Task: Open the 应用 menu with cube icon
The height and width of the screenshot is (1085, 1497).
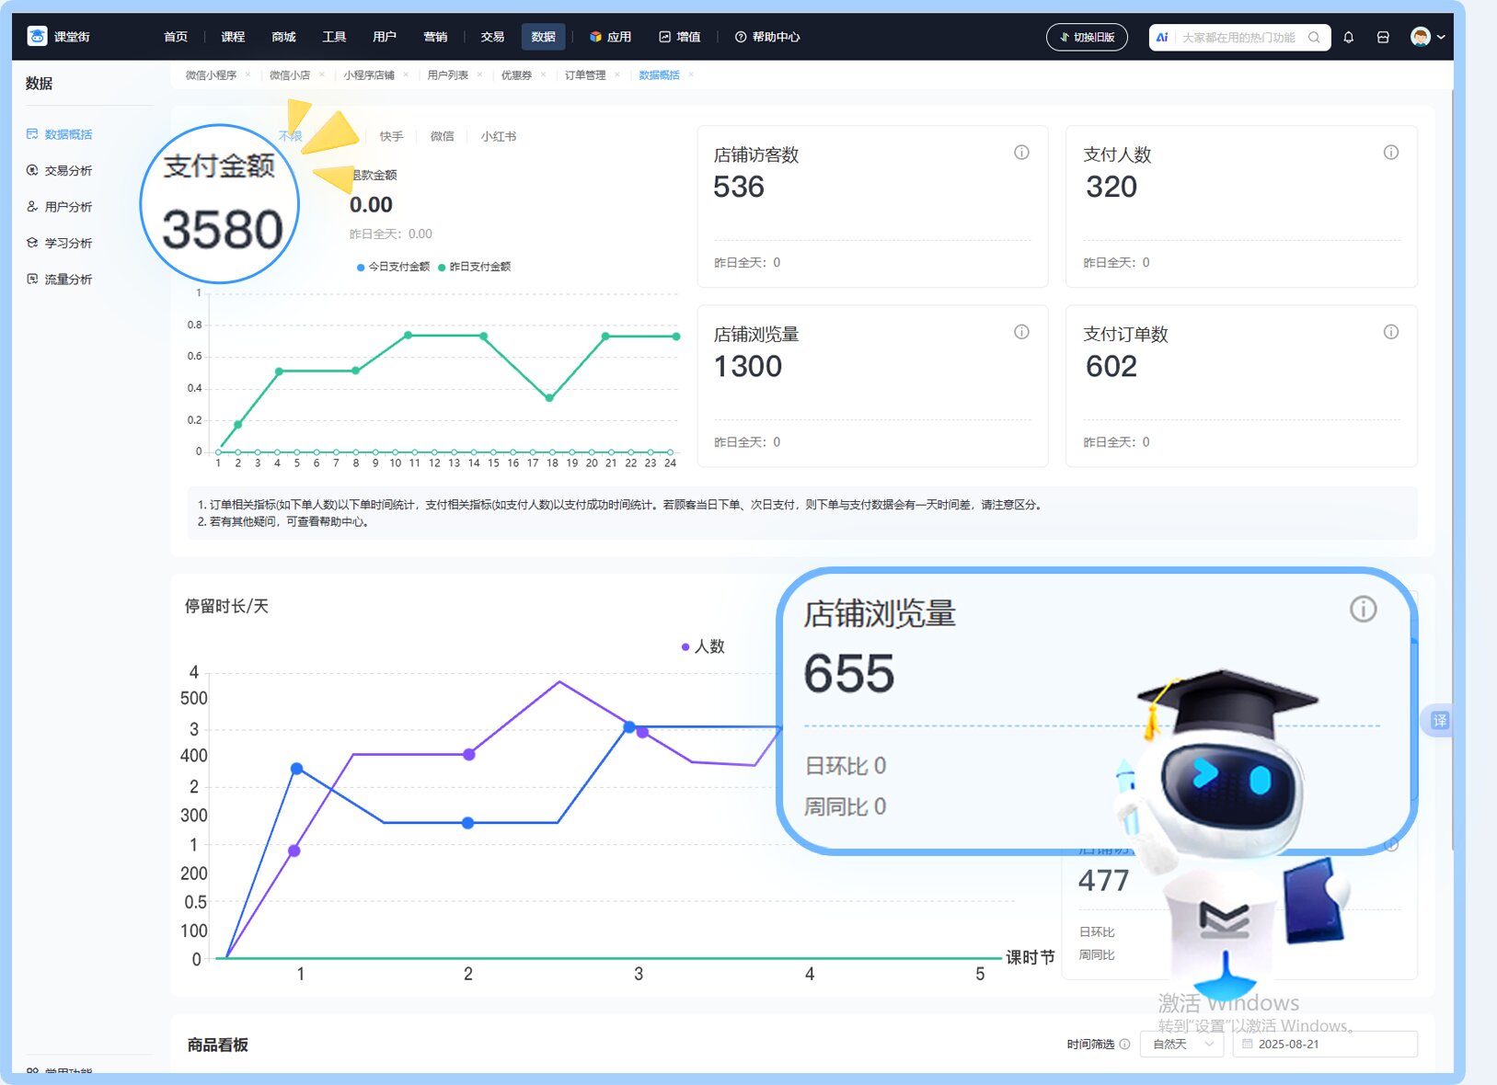Action: point(611,37)
